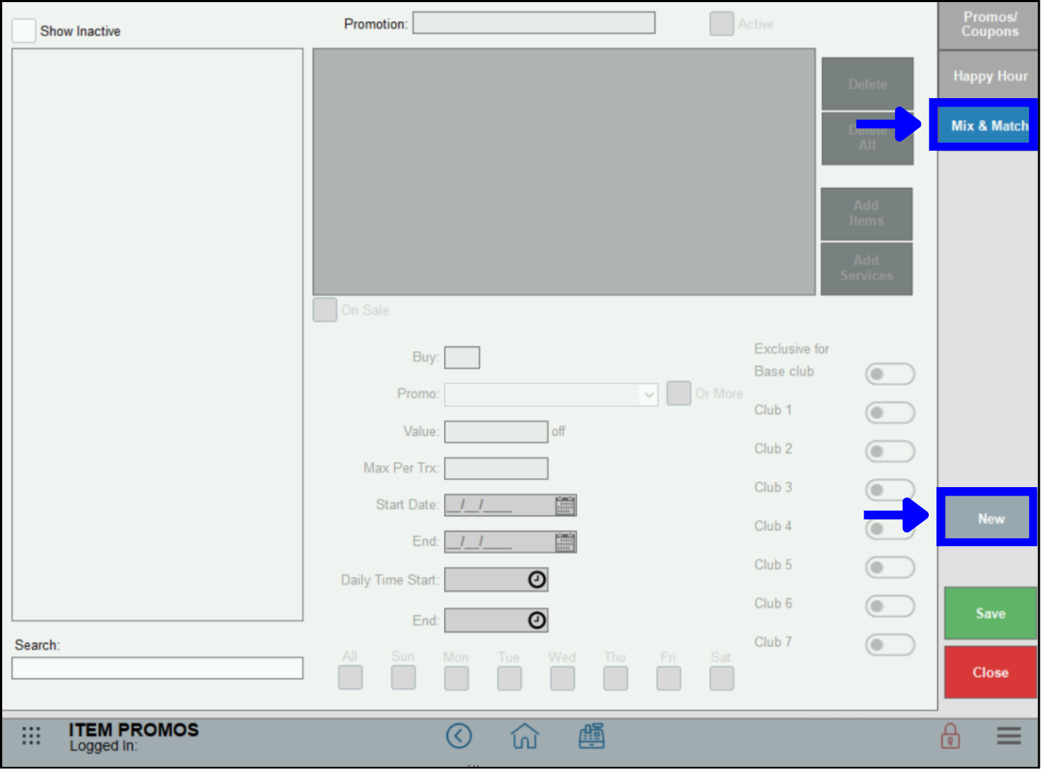Open the calendar picker for End date
1041x771 pixels.
(565, 541)
